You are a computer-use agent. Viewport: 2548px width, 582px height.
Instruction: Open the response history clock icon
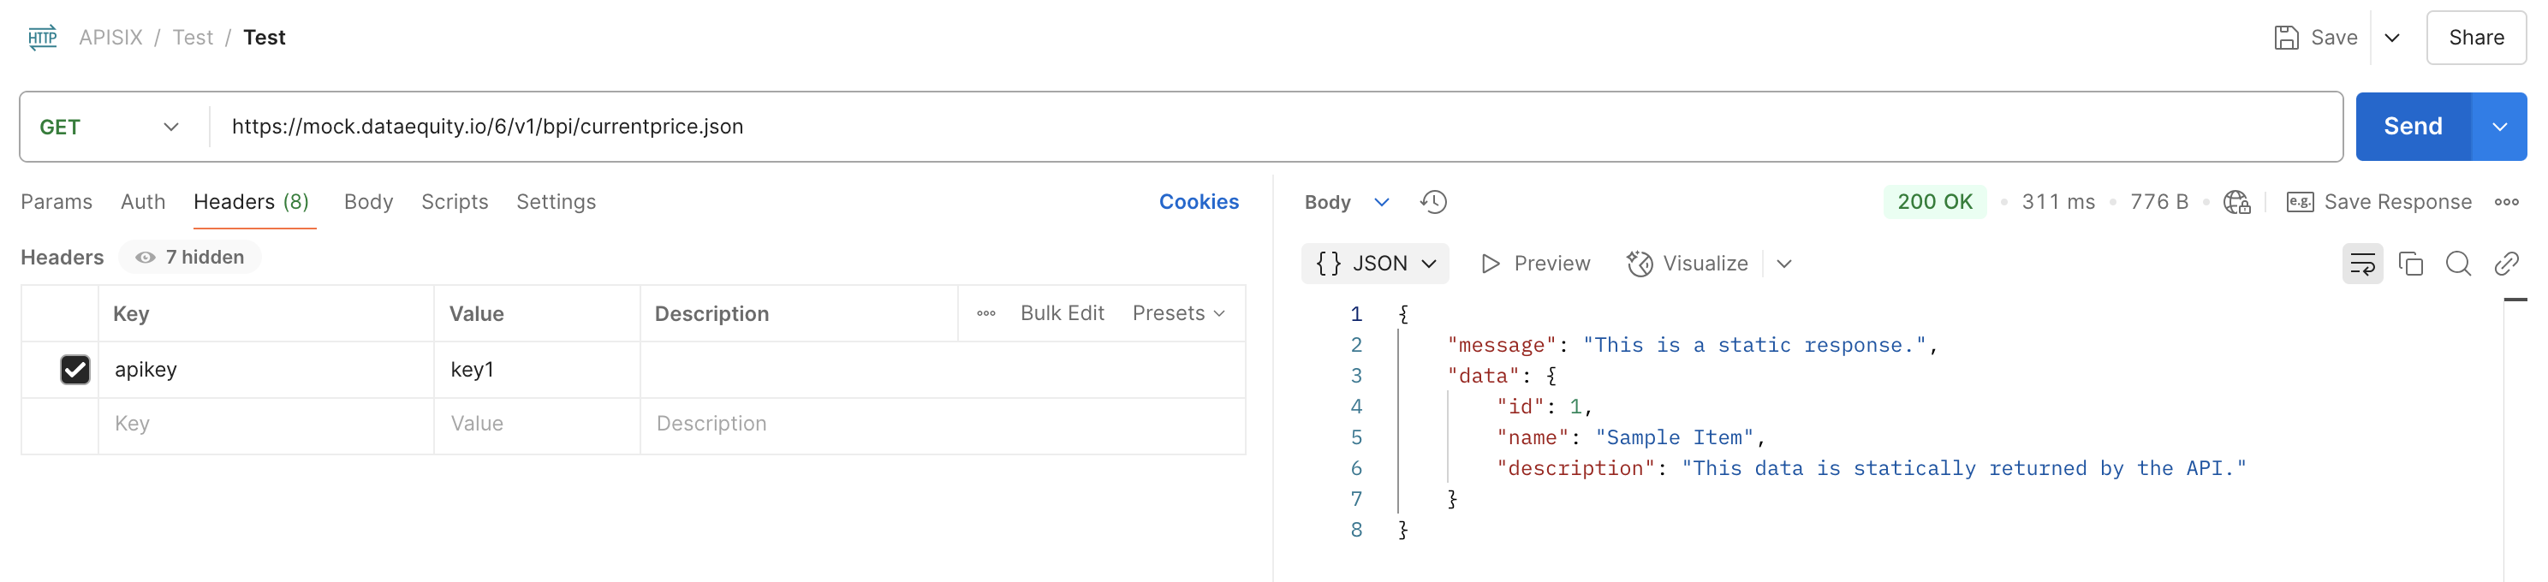(x=1433, y=202)
